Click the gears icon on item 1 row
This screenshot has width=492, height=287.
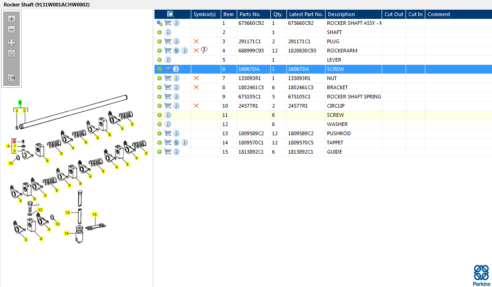160,23
